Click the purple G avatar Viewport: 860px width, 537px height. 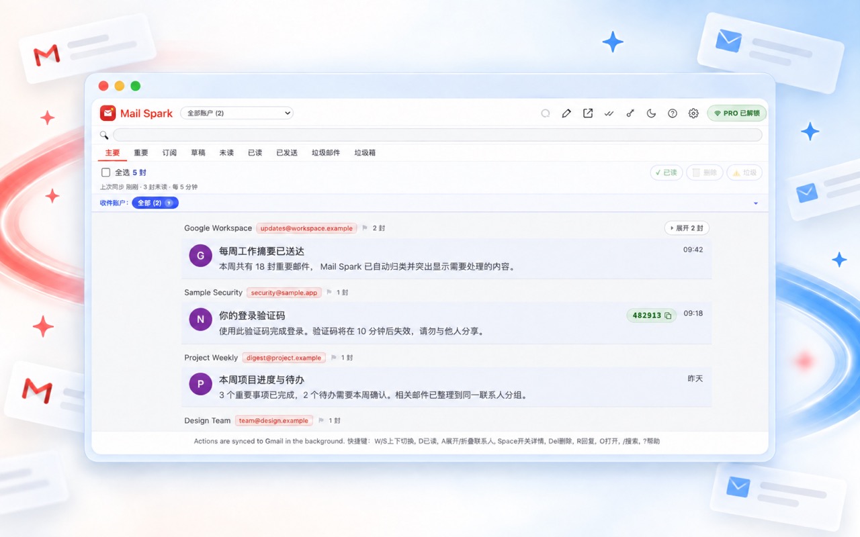pos(200,255)
